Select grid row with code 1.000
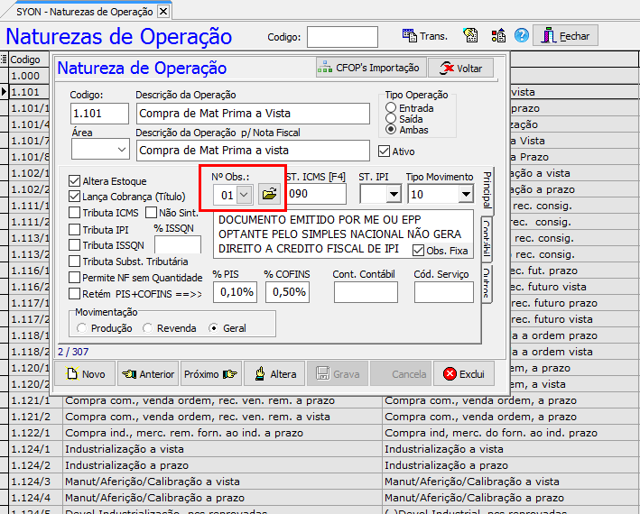The image size is (640, 514). [x=29, y=76]
